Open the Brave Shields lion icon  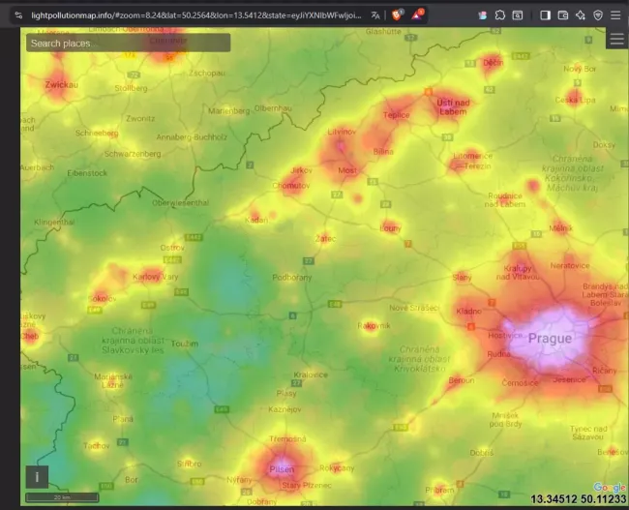[x=397, y=15]
